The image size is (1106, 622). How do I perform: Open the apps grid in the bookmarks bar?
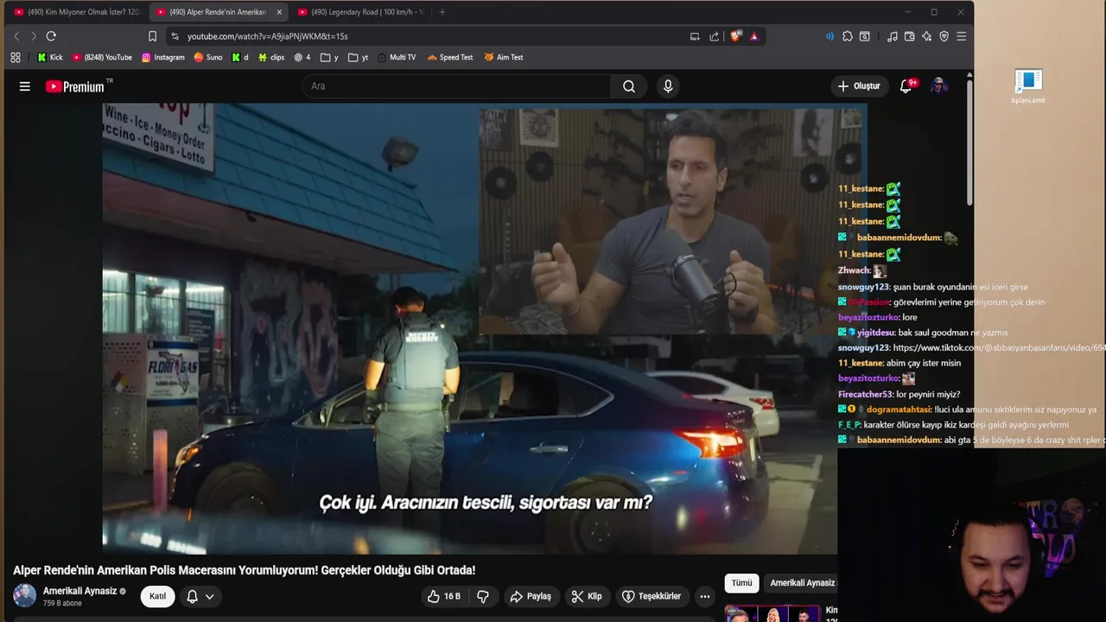coord(16,57)
